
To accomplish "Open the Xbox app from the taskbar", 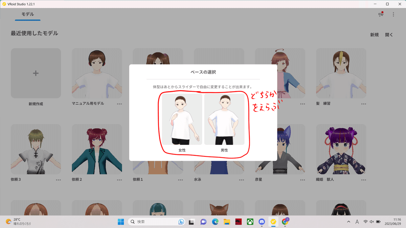I will click(250, 222).
